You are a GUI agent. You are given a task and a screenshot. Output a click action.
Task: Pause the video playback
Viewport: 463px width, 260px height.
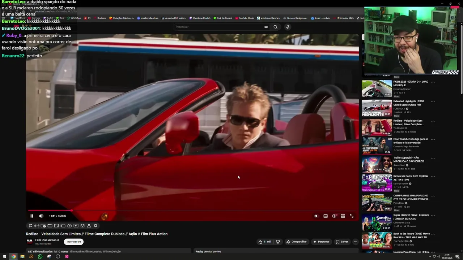click(x=32, y=216)
